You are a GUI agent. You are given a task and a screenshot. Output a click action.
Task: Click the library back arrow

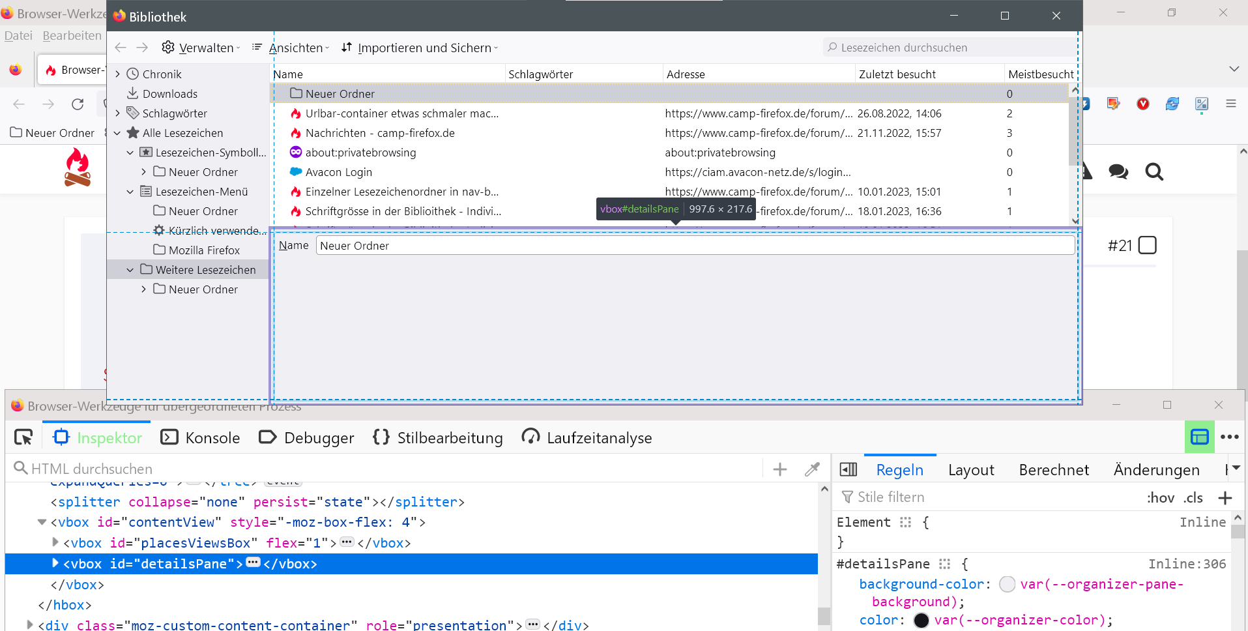[x=121, y=48]
